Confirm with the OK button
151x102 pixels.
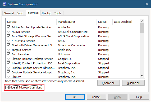click(x=75, y=97)
